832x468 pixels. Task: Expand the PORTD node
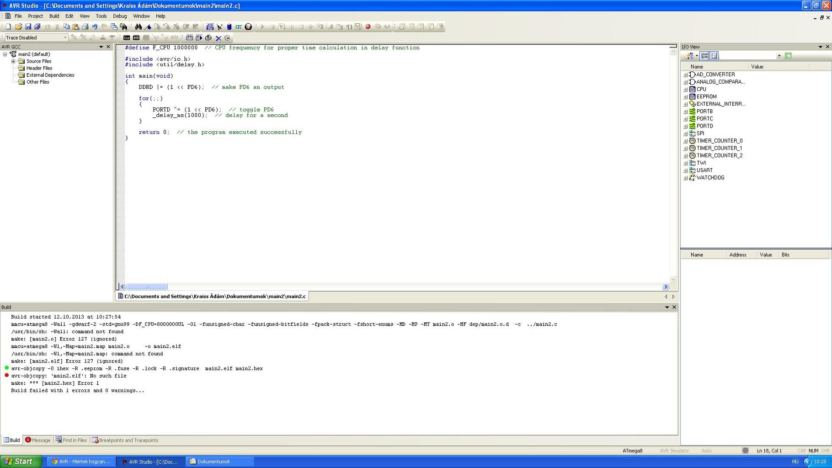(685, 127)
